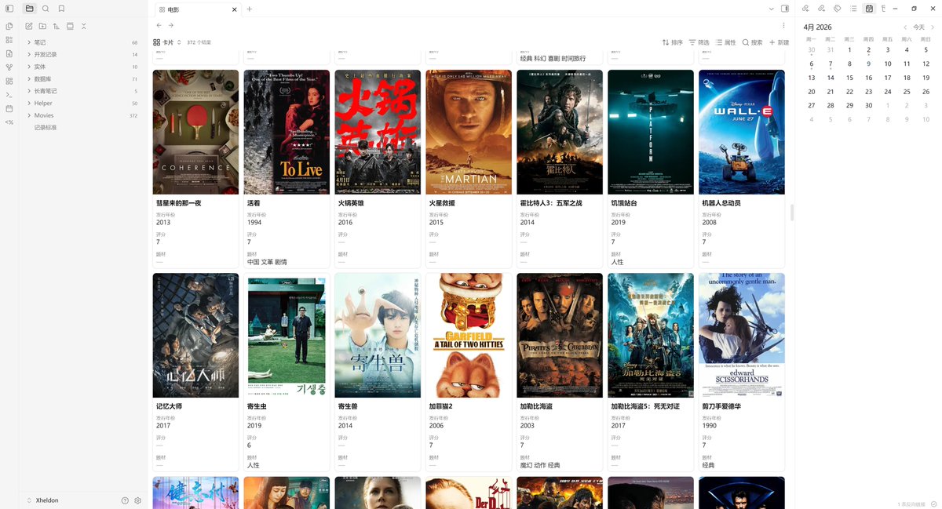
Task: Expand the 笔记 folder
Action: click(82, 42)
